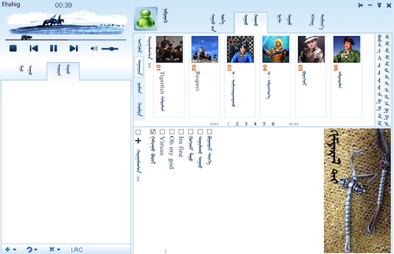Select the highlighted tab above artist thumbnails
The image size is (394, 254).
[251, 22]
